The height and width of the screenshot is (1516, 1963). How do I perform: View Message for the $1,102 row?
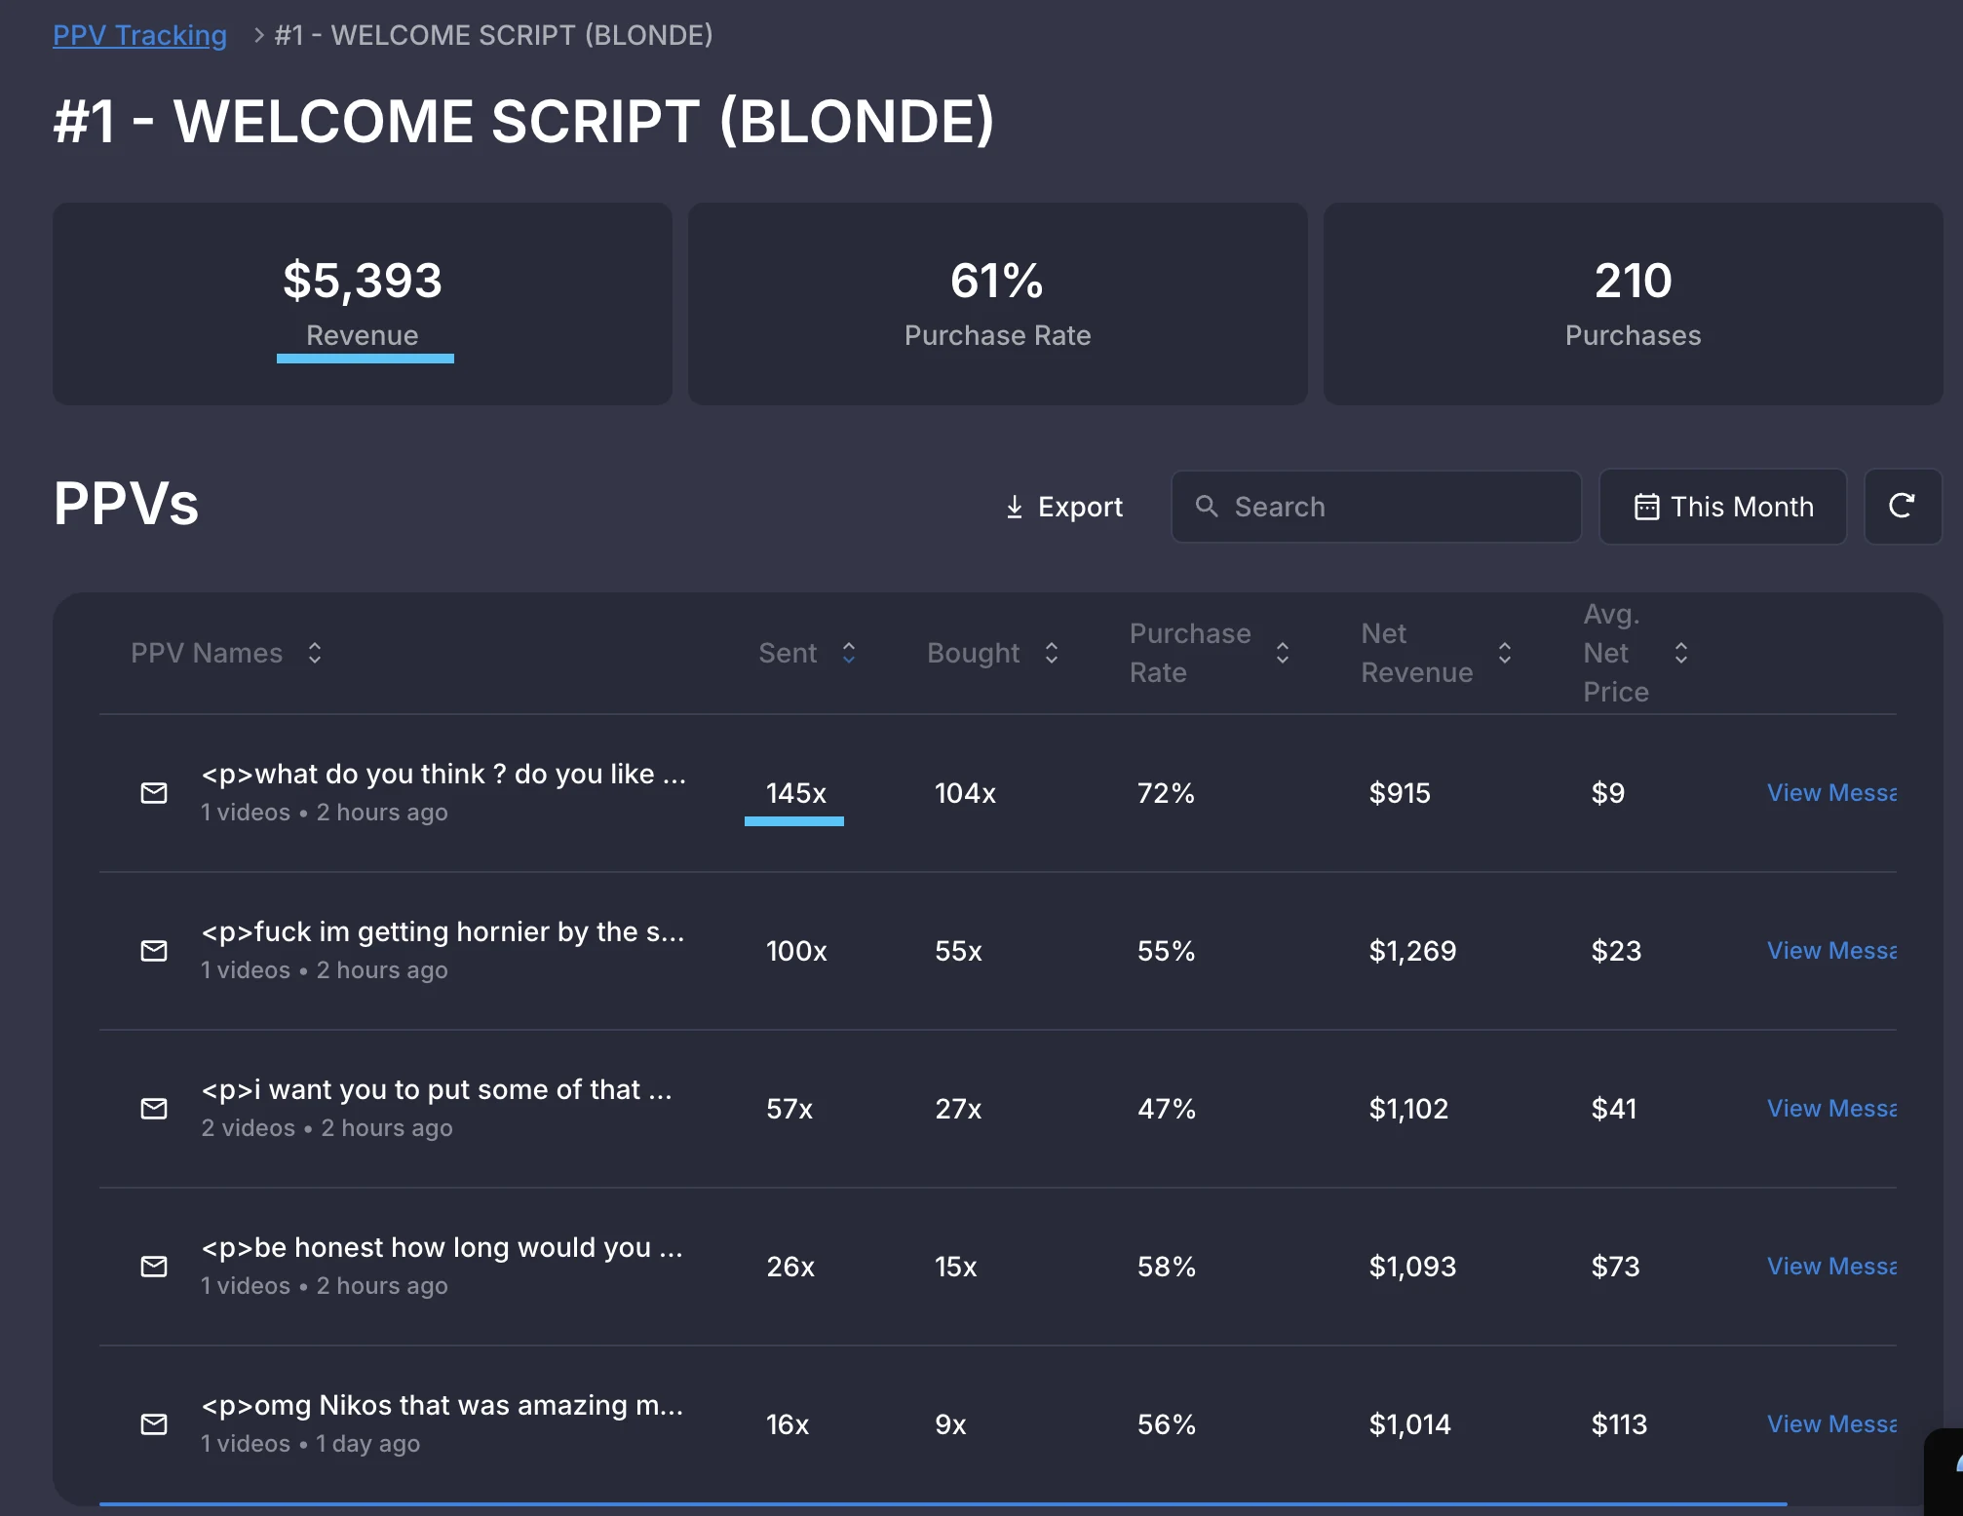[1831, 1109]
